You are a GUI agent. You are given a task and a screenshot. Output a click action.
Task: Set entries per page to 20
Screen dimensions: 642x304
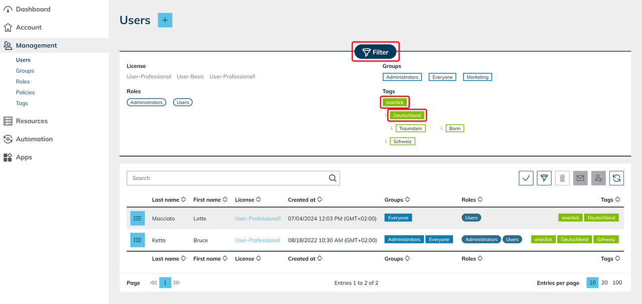pos(604,282)
